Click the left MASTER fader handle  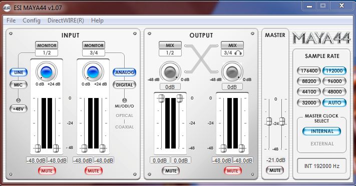coord(269,121)
